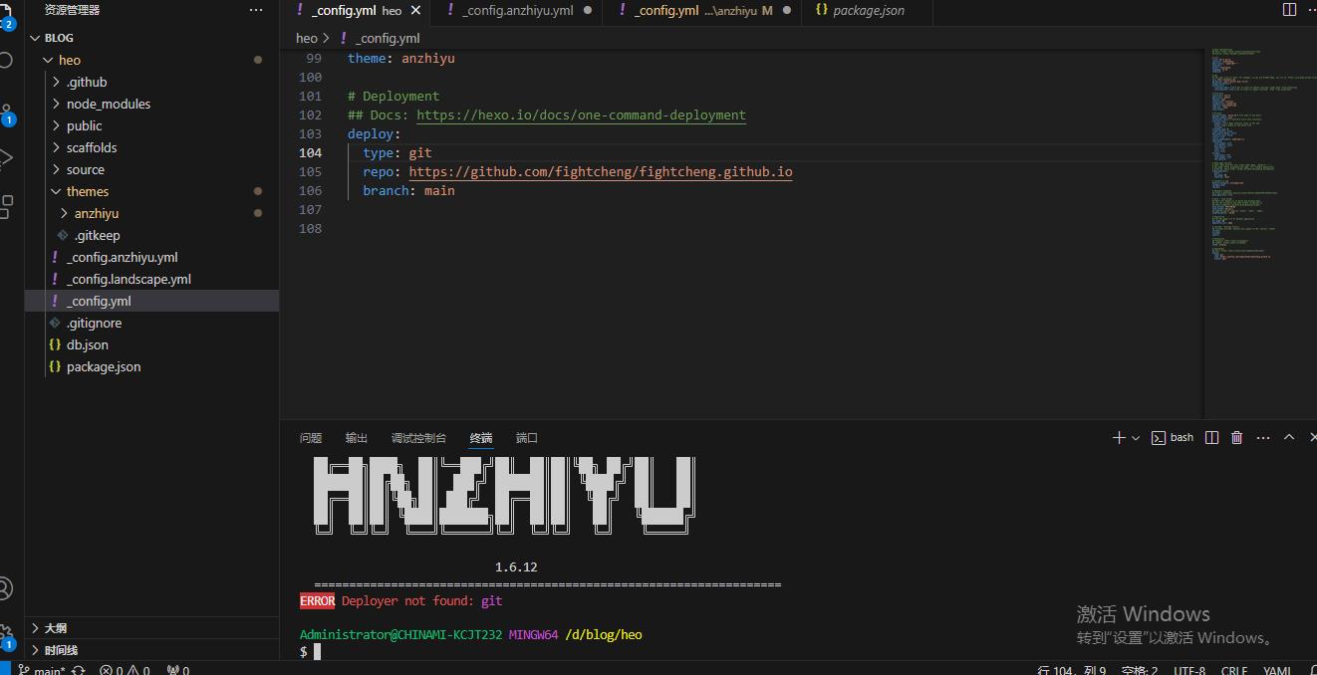Click the Search icon in activity bar
The image size is (1317, 675).
click(6, 60)
